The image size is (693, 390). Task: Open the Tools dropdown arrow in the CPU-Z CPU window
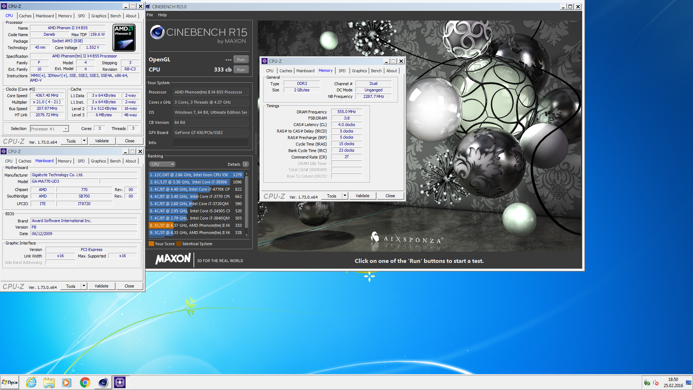(84, 141)
